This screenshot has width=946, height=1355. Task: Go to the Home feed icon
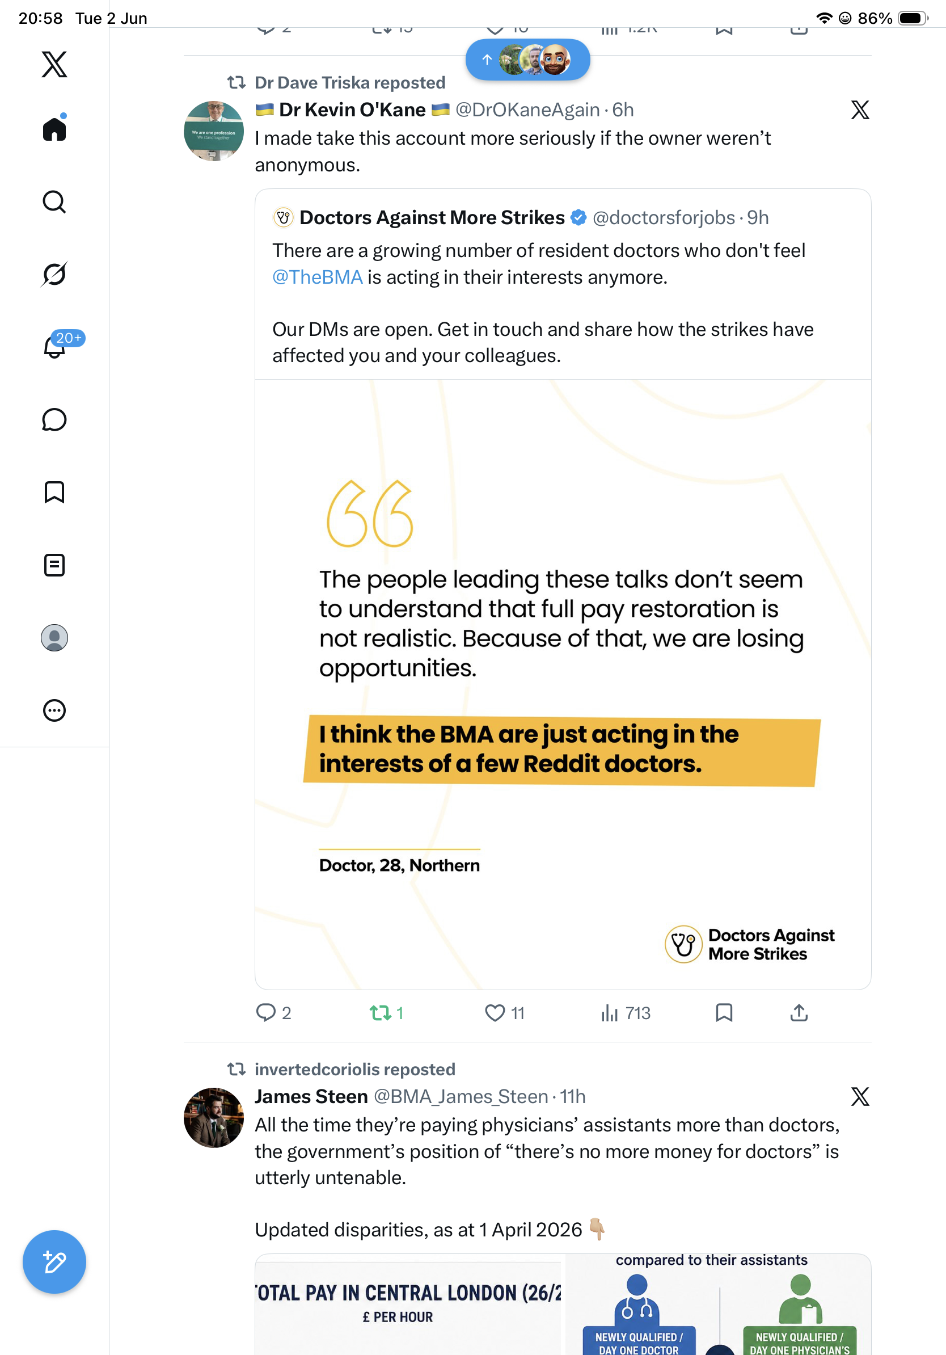(54, 128)
